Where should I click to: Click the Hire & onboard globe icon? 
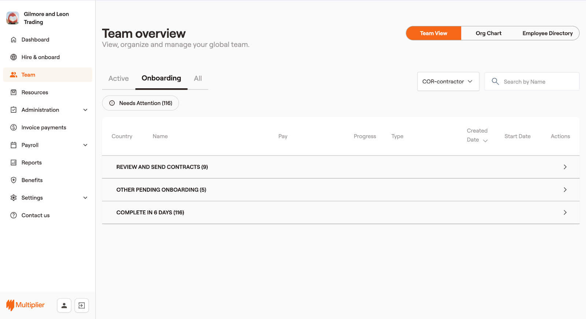point(14,57)
